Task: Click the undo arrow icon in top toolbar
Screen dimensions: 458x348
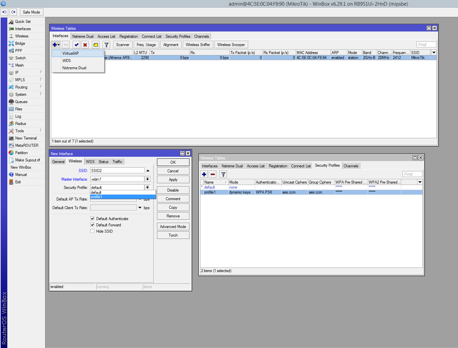Action: click(x=4, y=12)
